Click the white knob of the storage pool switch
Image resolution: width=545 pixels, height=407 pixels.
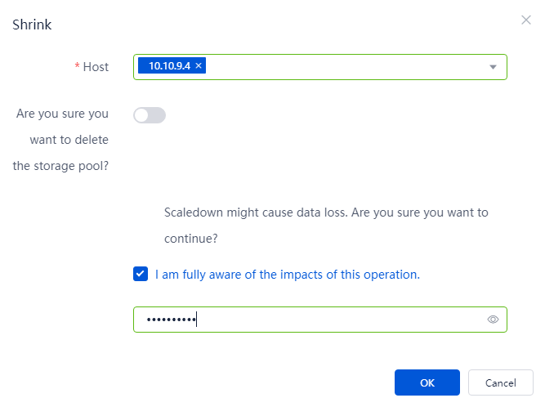coord(141,115)
